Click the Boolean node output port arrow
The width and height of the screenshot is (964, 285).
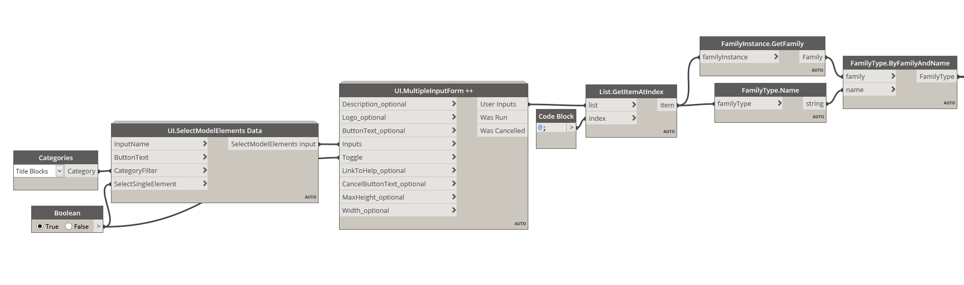99,226
